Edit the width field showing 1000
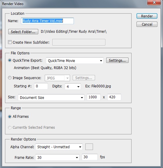 tap(94, 97)
